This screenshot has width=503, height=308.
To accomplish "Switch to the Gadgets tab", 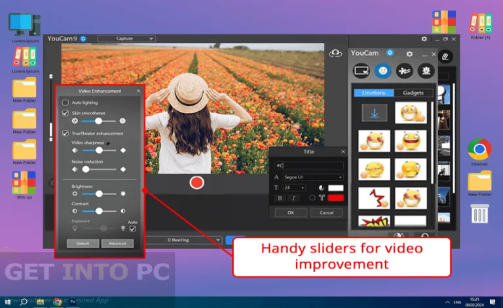I will [413, 93].
